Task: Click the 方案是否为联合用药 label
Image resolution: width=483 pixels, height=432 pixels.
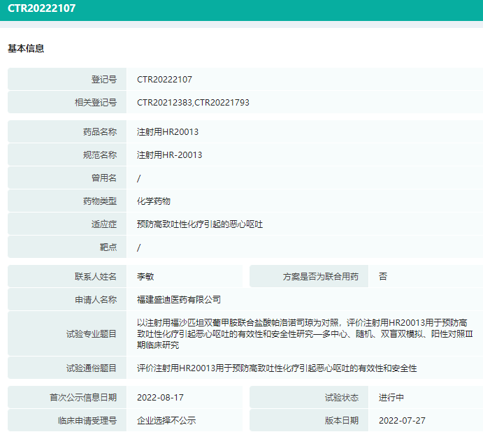Action: [x=320, y=276]
